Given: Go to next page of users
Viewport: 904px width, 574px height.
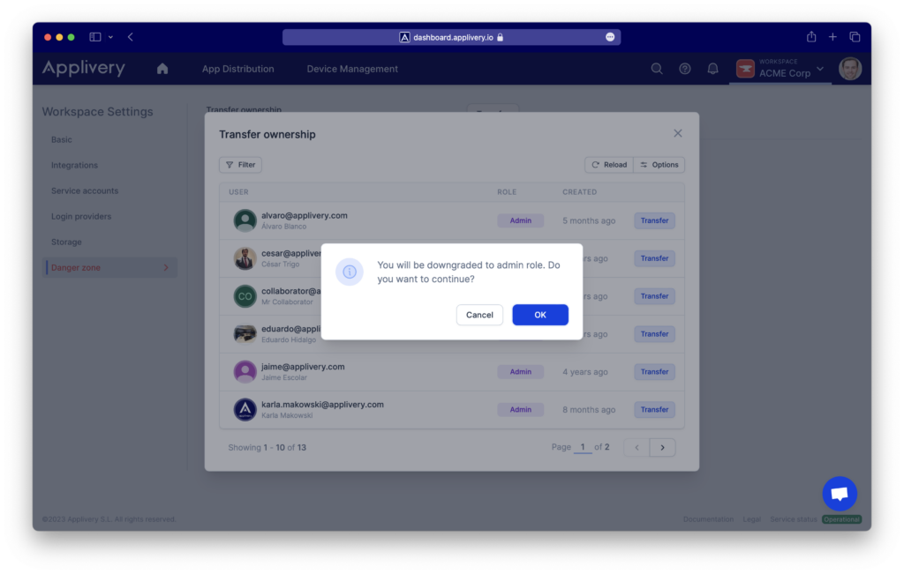Looking at the screenshot, I should tap(662, 447).
